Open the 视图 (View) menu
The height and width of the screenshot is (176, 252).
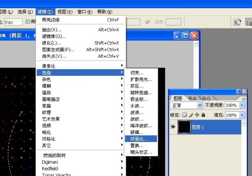coord(65,12)
